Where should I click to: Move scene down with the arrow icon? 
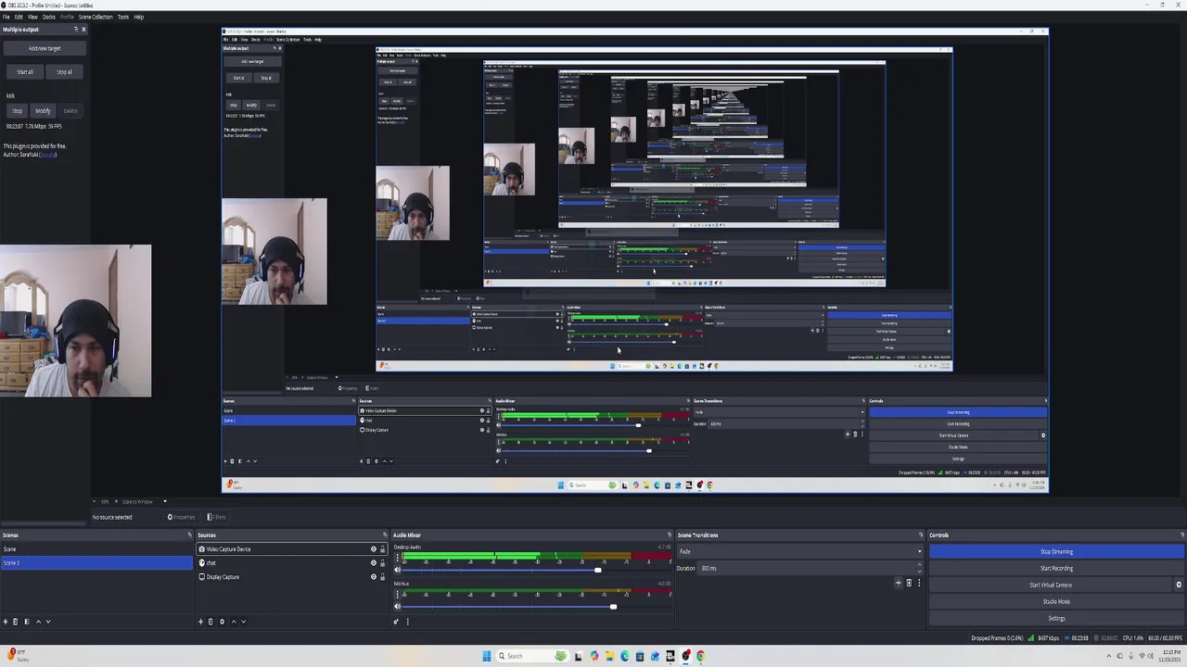click(48, 622)
